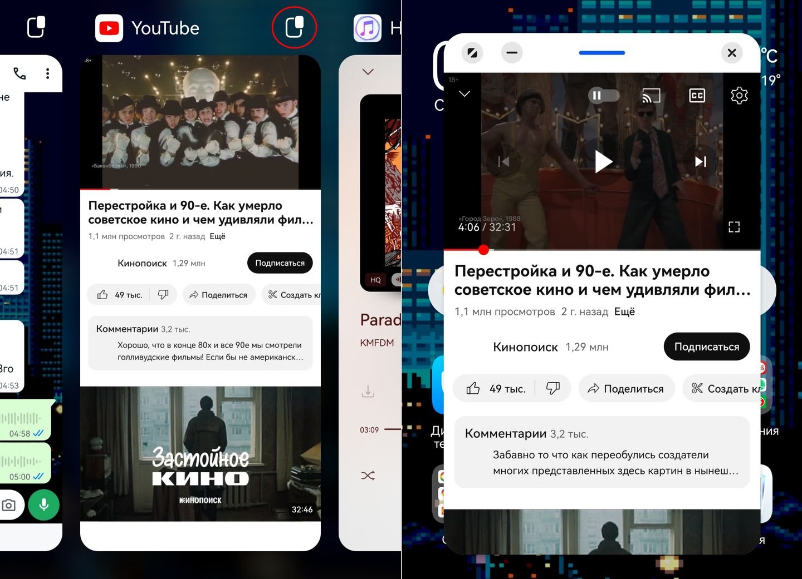Collapse the music player with the chevron

pos(367,71)
